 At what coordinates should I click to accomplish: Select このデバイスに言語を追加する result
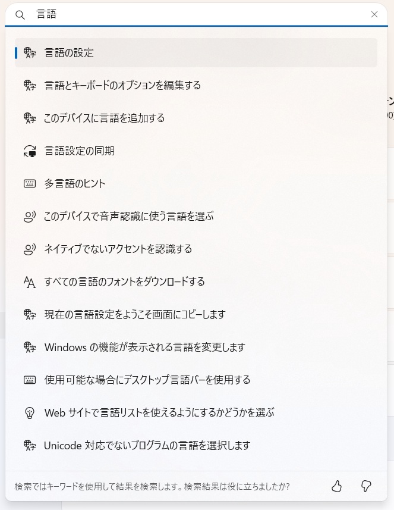point(104,118)
